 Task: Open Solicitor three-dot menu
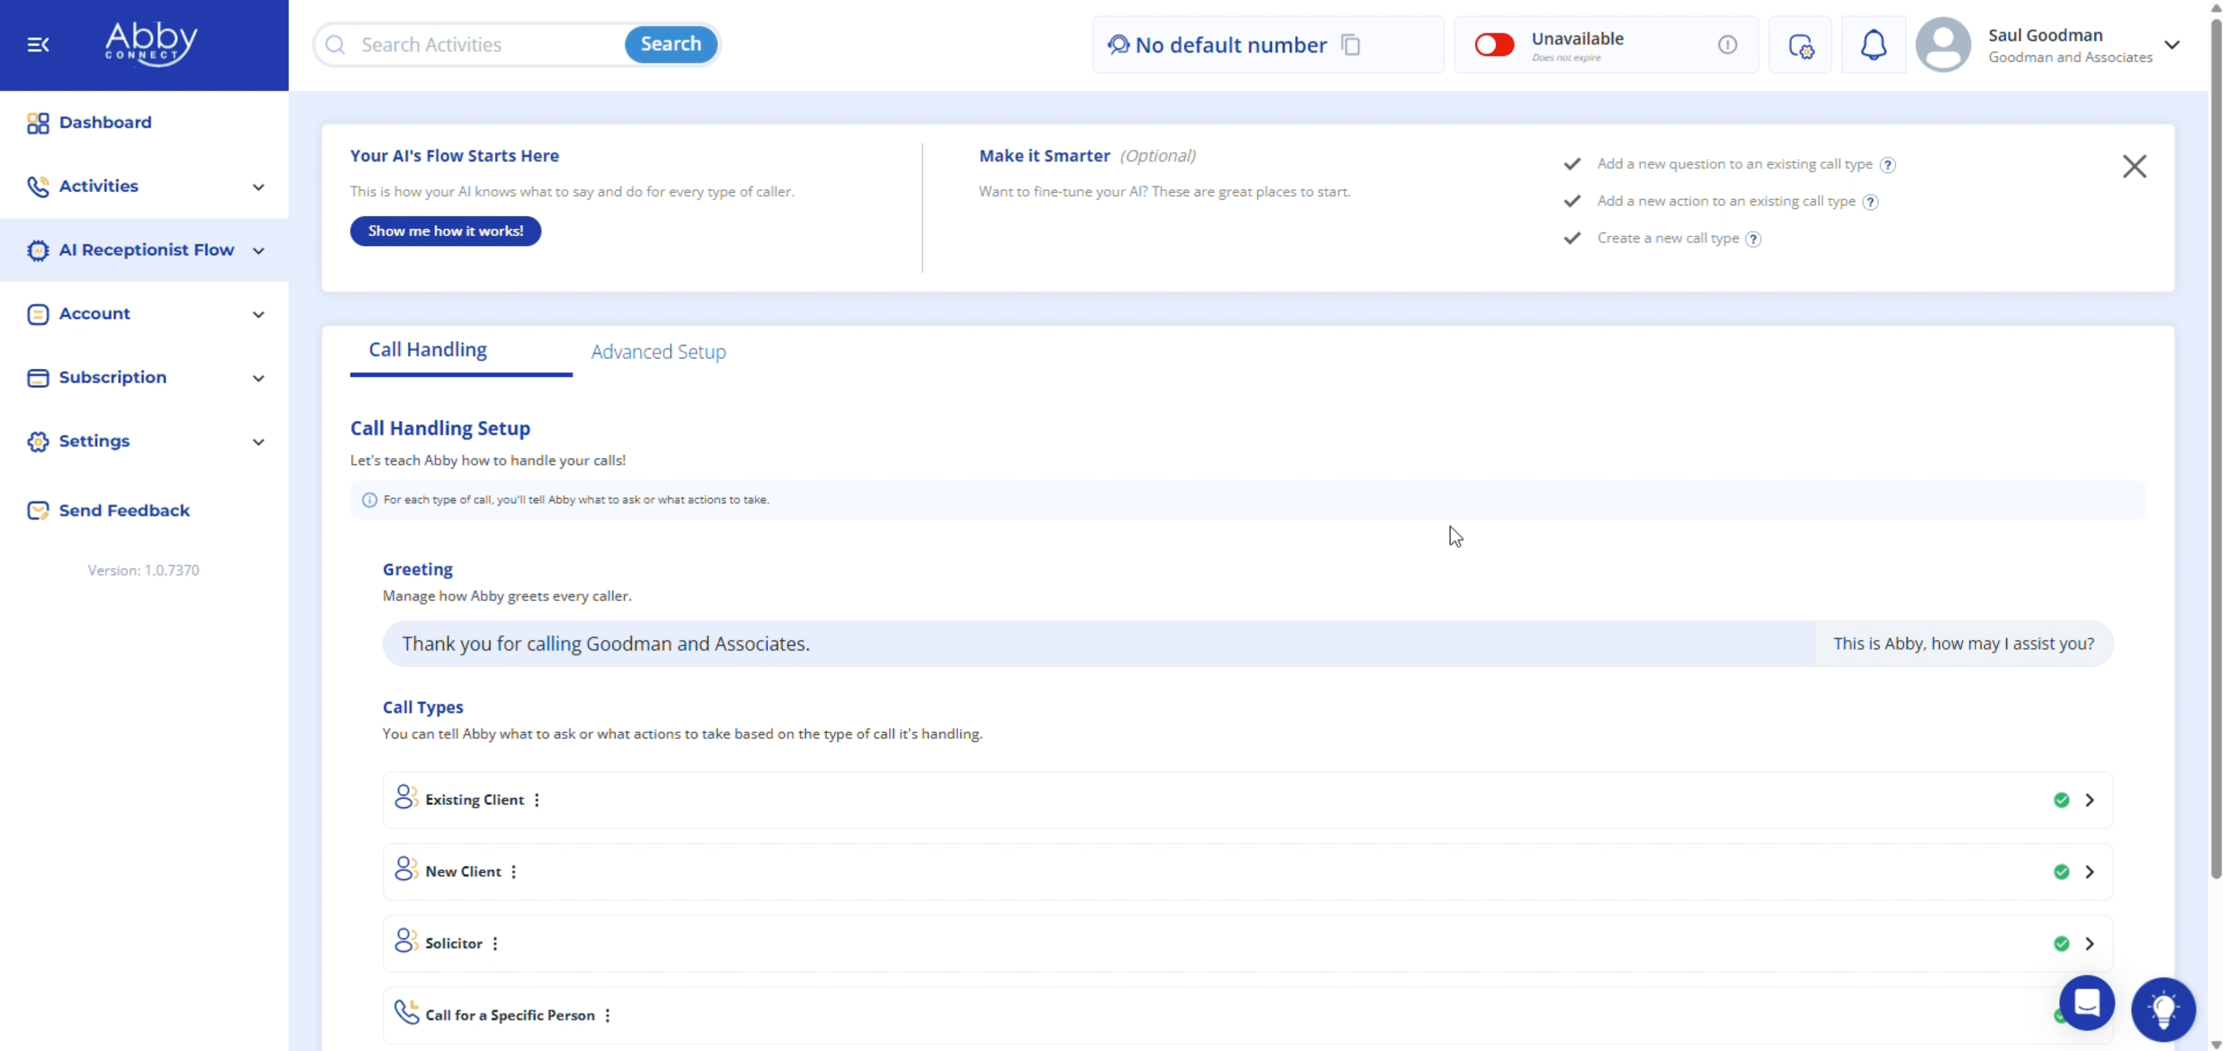click(495, 943)
